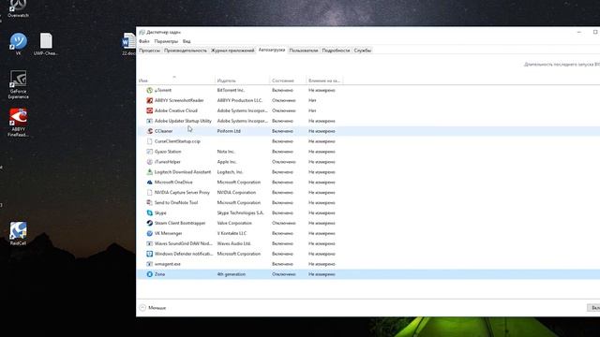Click the Adobe Updater Startup Utility icon
Screen dimensions: 600x337
point(150,121)
